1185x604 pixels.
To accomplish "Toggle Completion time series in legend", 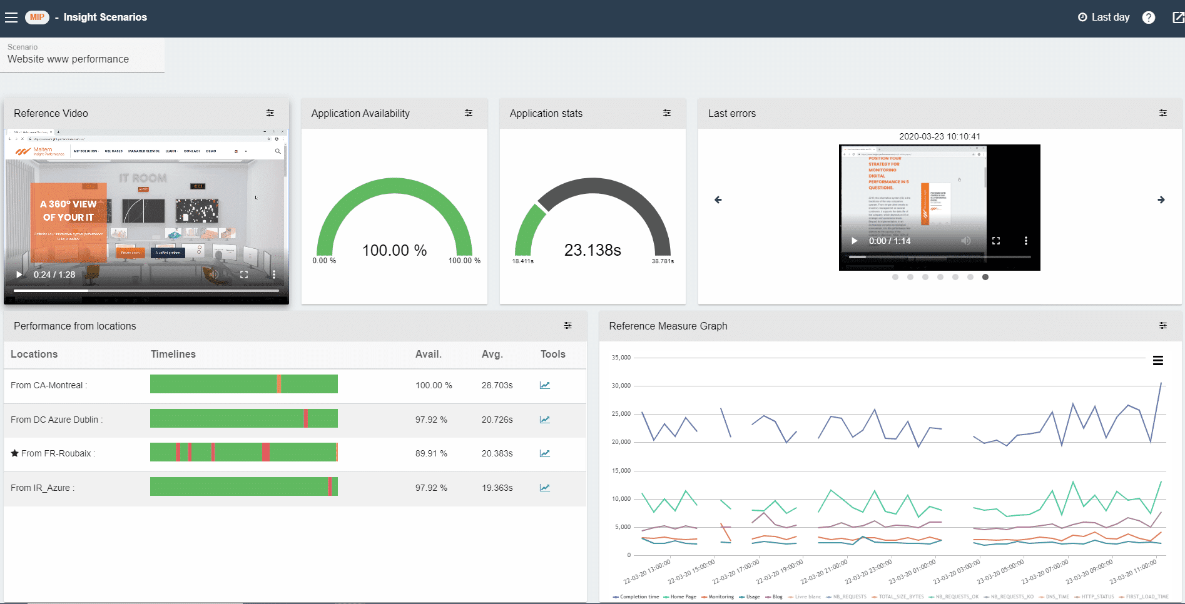I will (x=639, y=596).
